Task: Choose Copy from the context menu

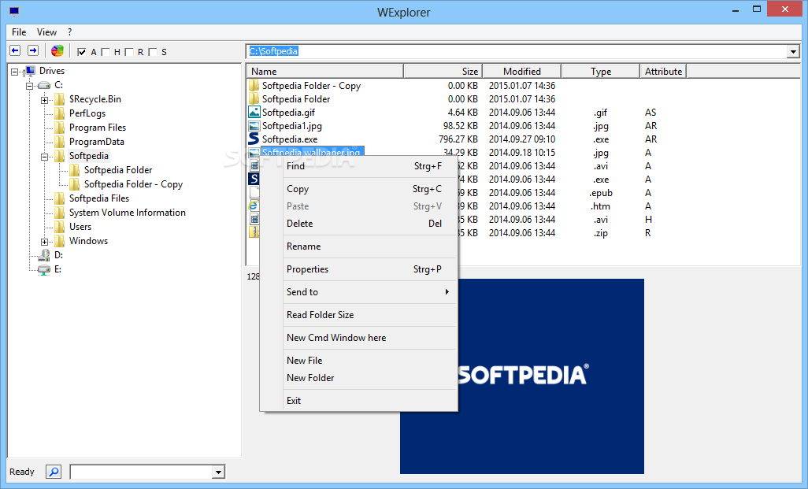Action: click(370, 189)
